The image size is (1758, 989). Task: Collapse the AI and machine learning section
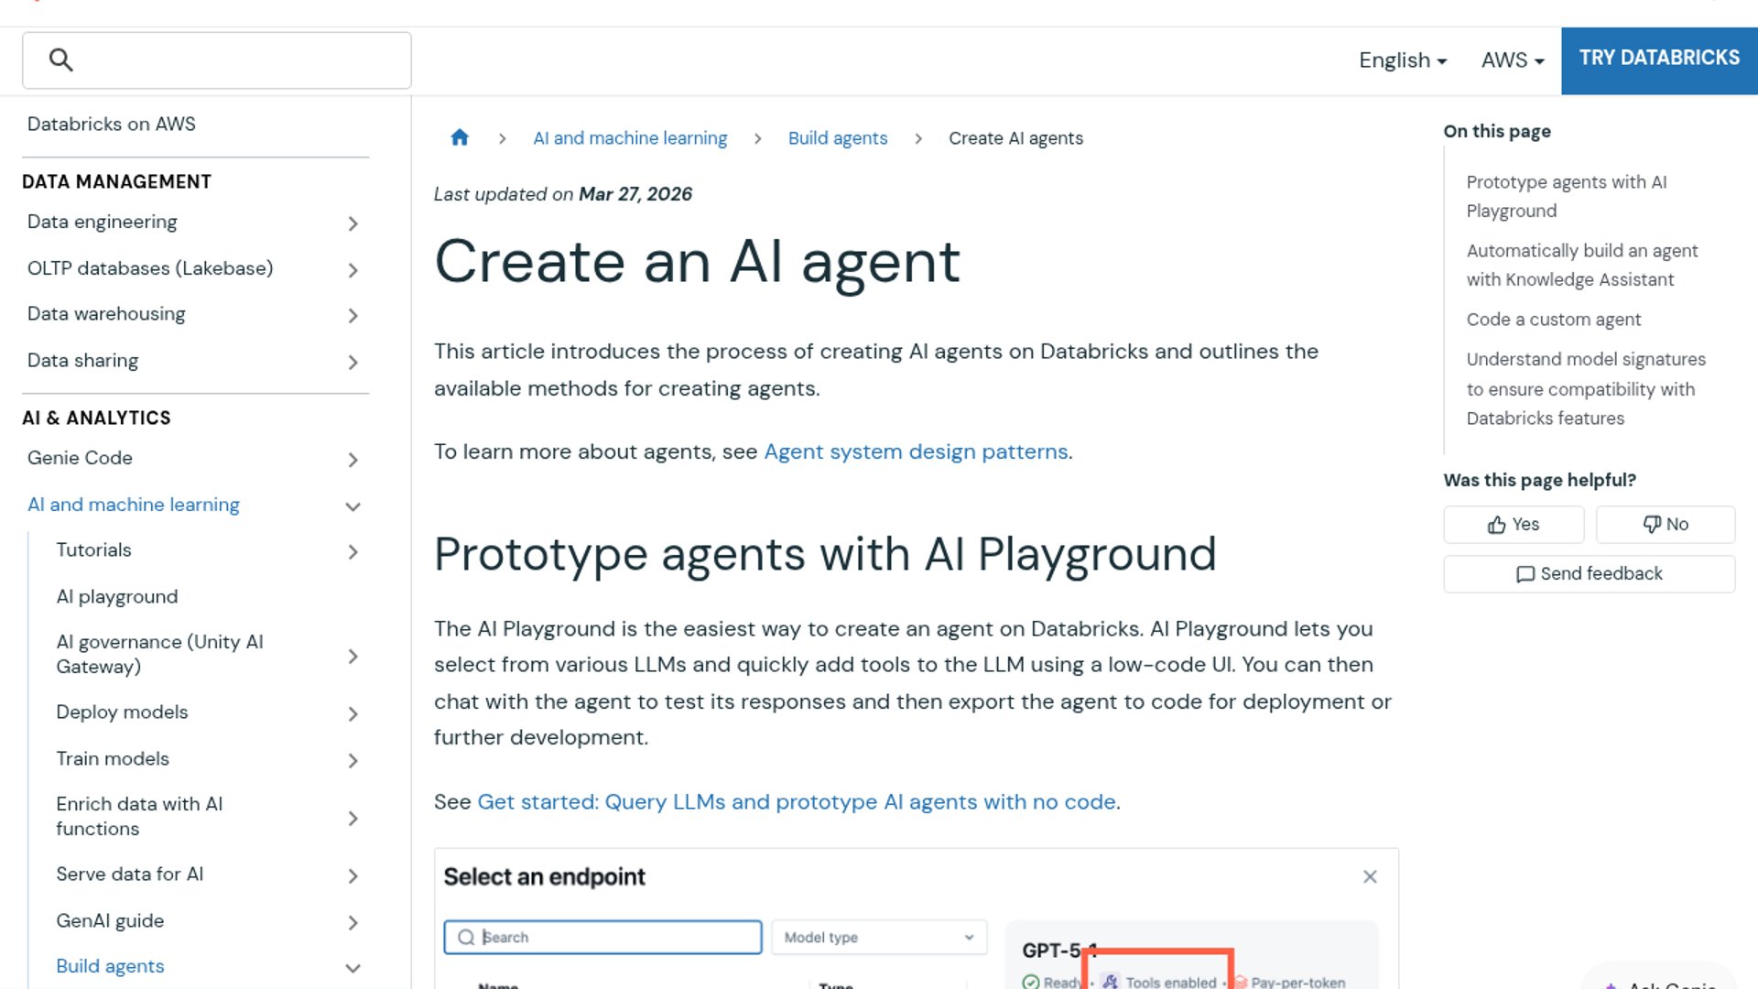point(353,506)
